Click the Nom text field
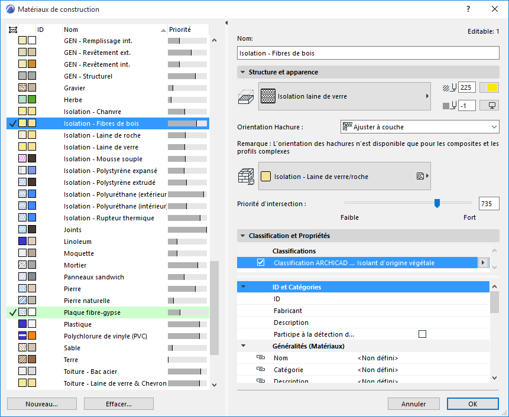This screenshot has width=509, height=417. (368, 53)
